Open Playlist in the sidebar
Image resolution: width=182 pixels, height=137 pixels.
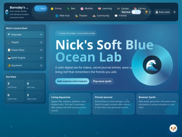(x=25, y=42)
